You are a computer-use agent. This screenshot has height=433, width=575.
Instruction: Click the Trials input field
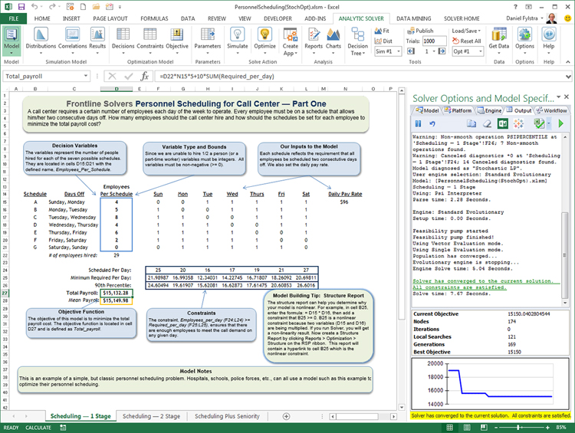tap(434, 41)
